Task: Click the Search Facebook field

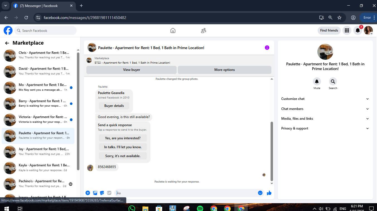Action: click(45, 30)
